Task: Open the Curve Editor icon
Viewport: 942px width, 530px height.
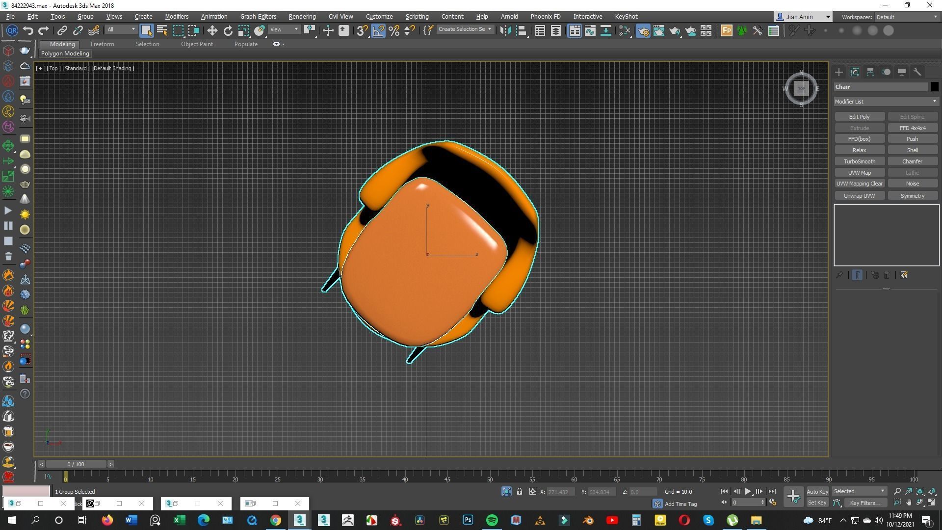Action: [x=590, y=31]
